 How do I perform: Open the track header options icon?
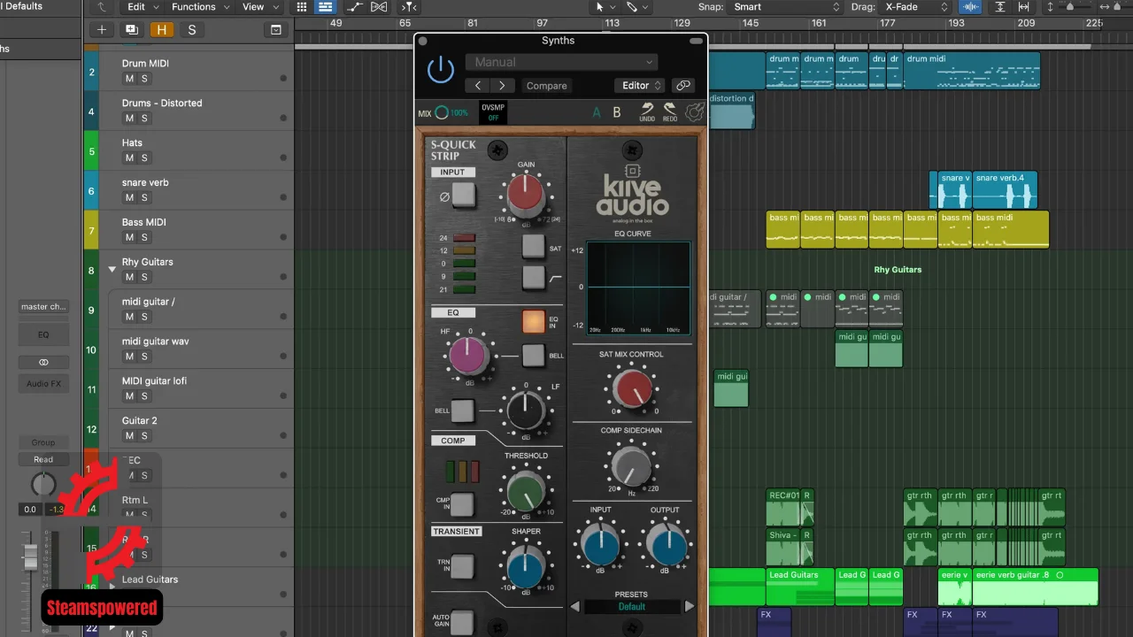[275, 30]
